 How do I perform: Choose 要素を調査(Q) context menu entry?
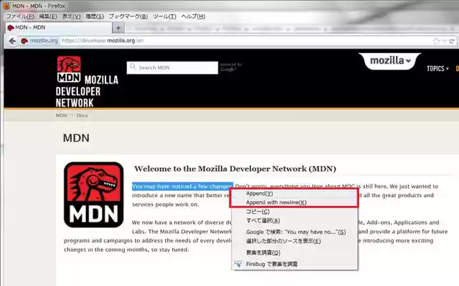[x=294, y=252]
